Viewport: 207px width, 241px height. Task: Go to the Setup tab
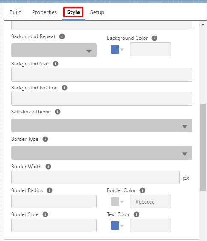click(97, 12)
